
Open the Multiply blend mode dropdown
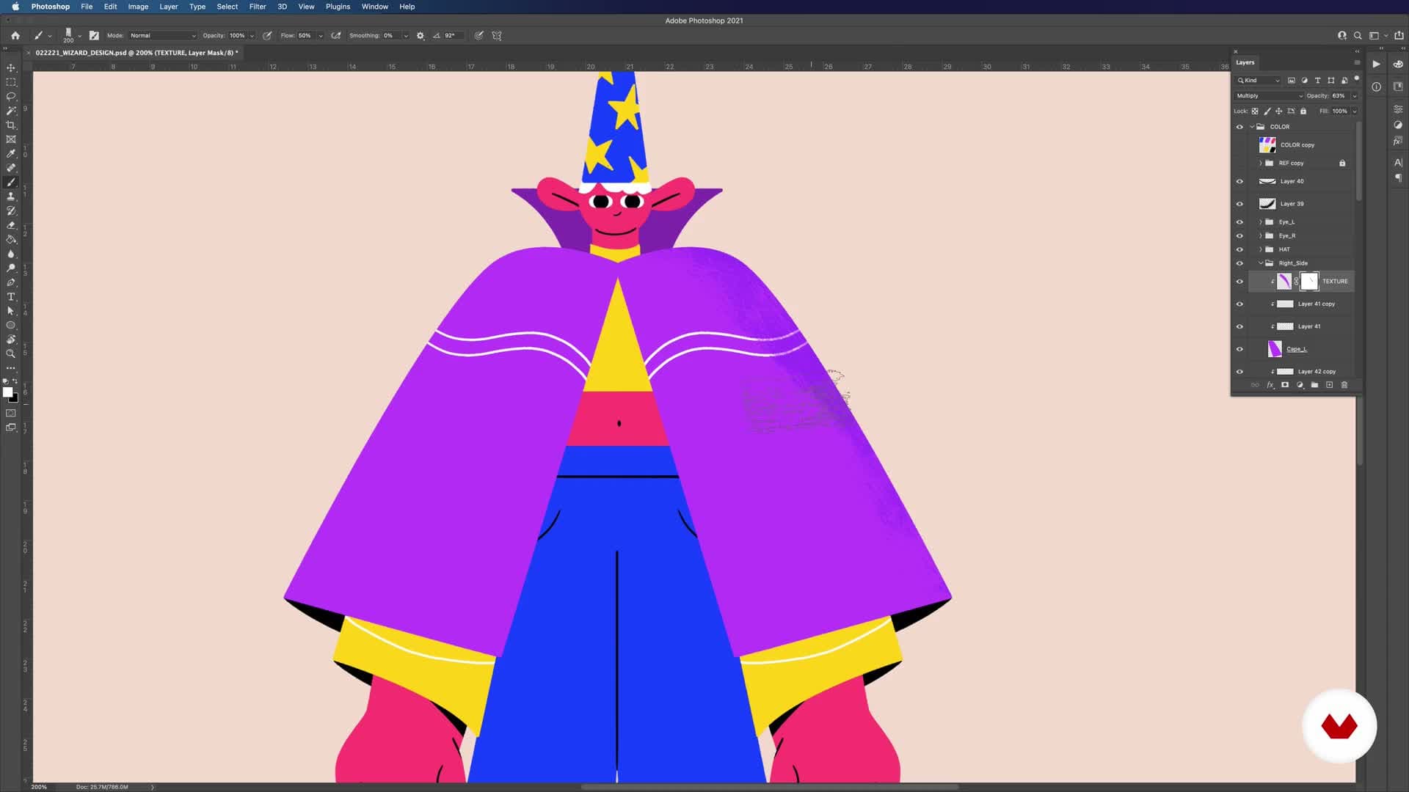tap(1269, 96)
